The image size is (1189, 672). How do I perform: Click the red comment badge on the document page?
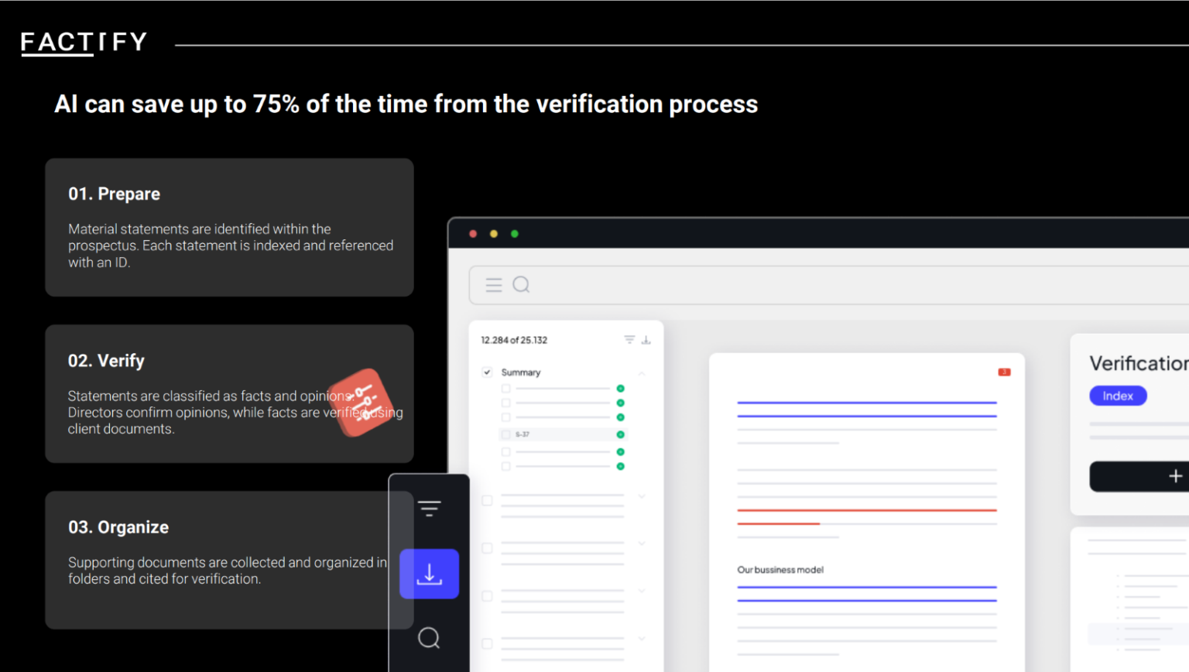point(1004,372)
